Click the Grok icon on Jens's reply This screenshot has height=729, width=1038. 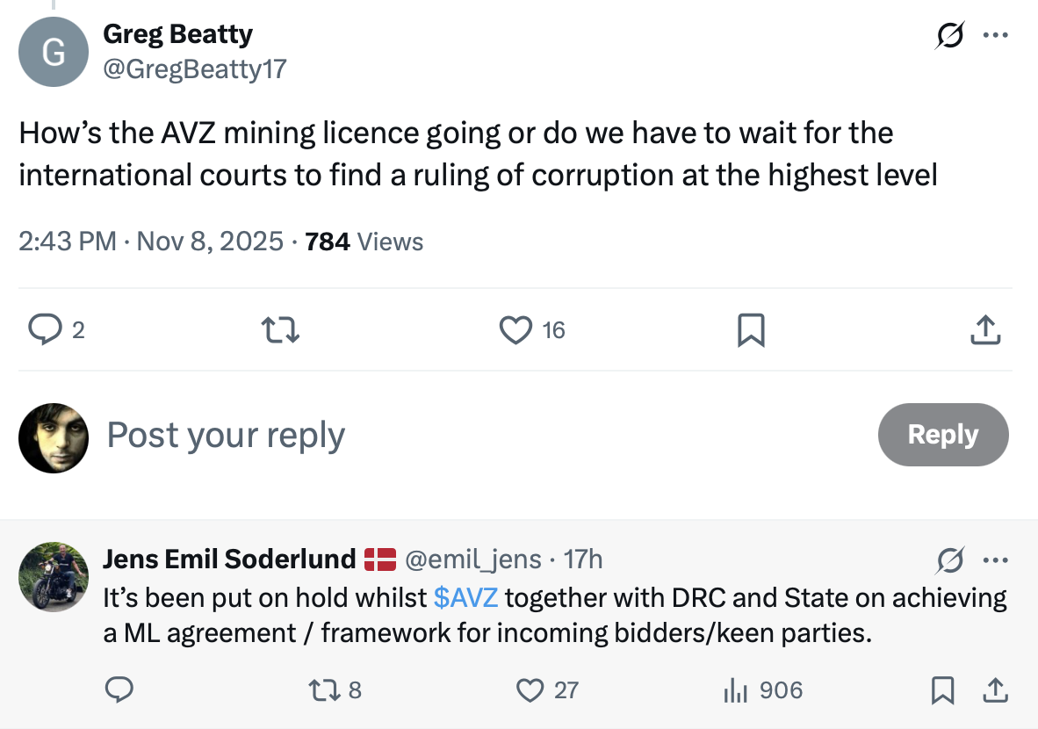[950, 559]
